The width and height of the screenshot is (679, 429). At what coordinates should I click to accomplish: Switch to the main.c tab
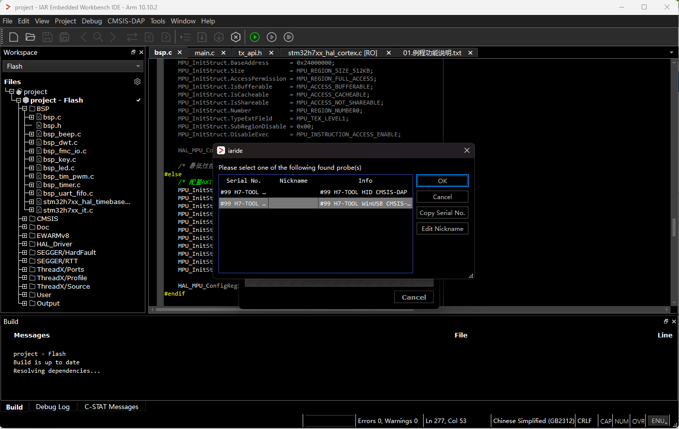point(205,53)
